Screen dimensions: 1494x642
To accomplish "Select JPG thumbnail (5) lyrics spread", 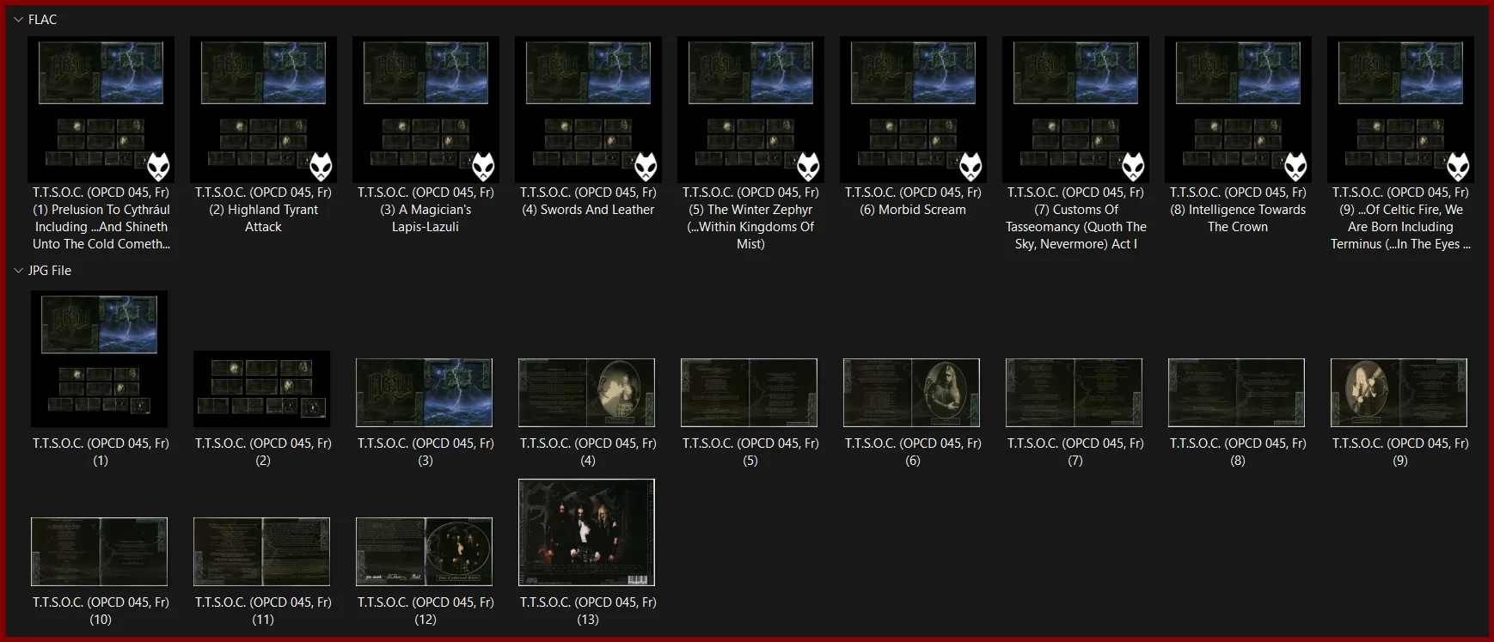I will point(750,393).
